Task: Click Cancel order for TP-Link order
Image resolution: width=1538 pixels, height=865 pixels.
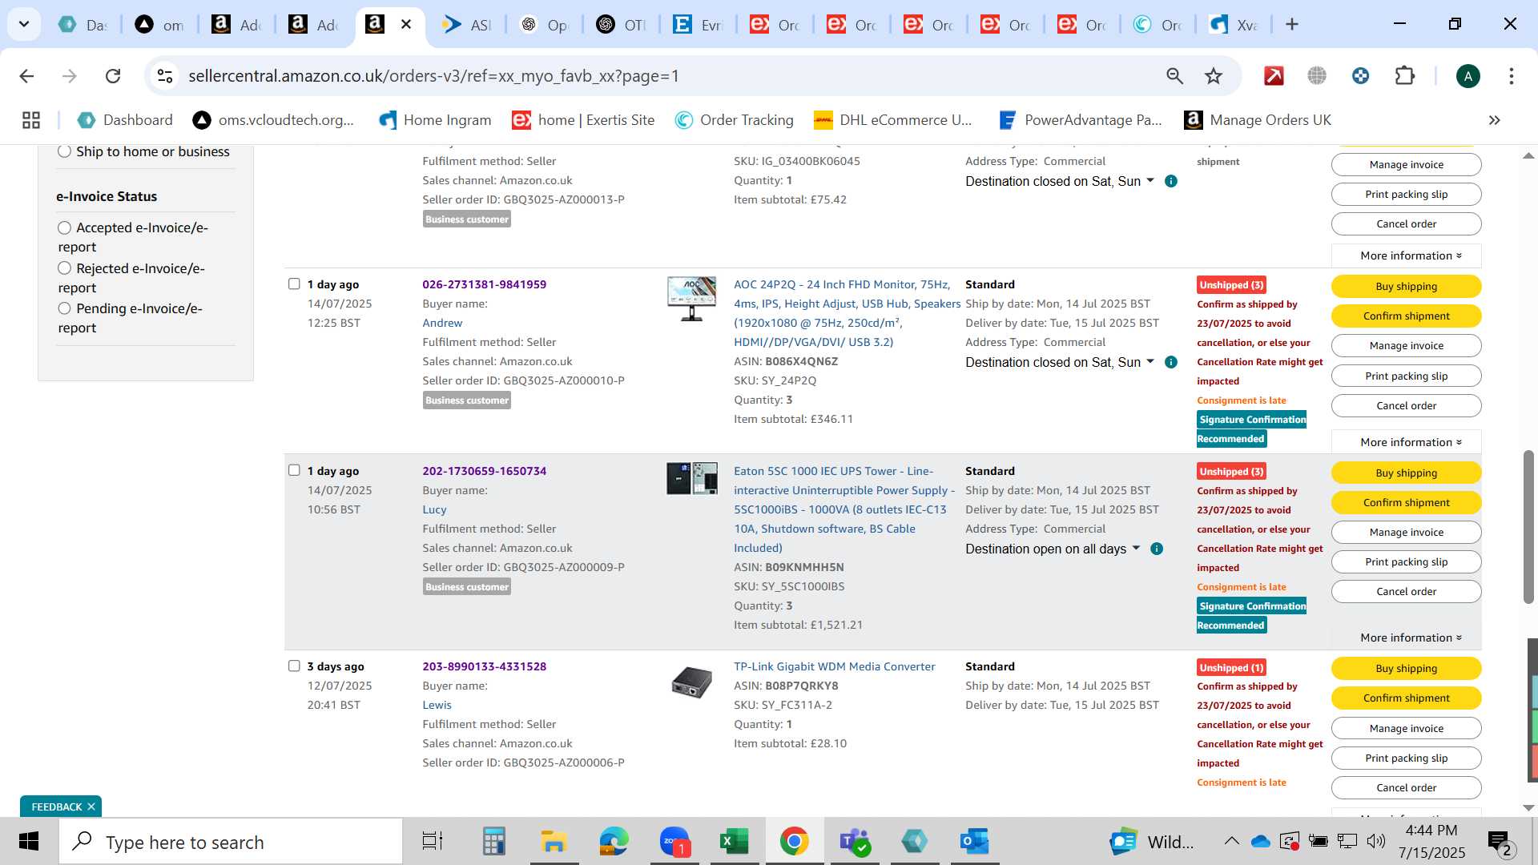Action: [1407, 788]
